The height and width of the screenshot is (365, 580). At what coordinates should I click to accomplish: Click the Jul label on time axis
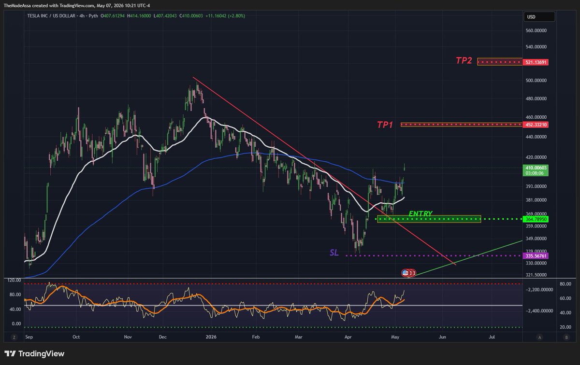pyautogui.click(x=492, y=337)
